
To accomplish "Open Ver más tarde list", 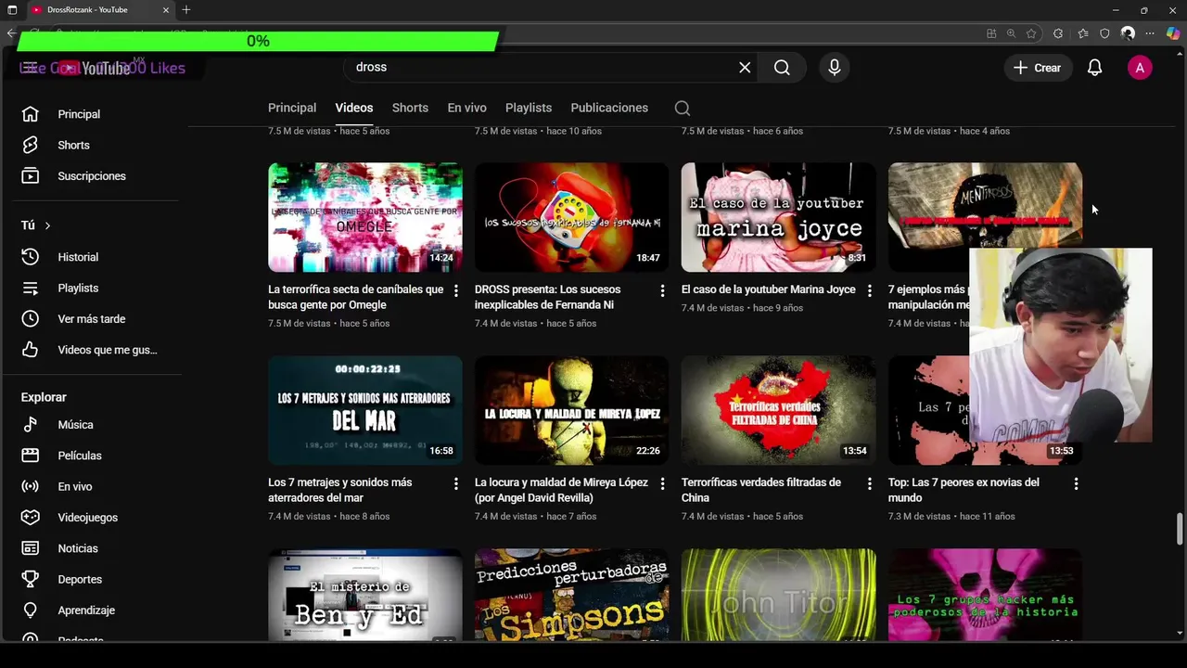I will [91, 319].
